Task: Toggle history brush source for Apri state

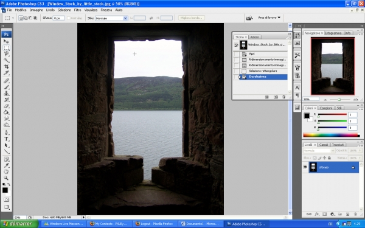Action: [x=236, y=54]
